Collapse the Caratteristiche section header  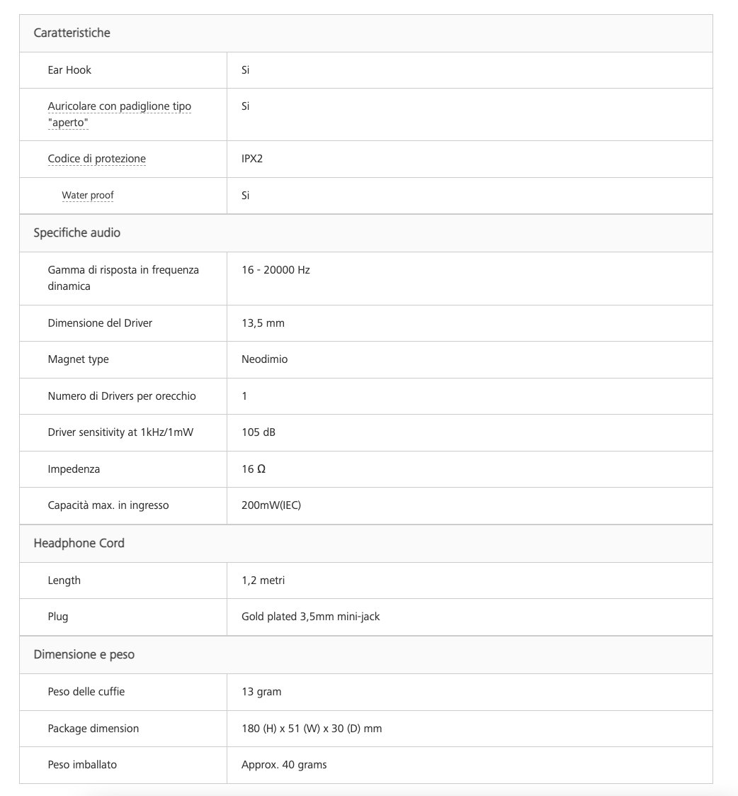pos(72,33)
